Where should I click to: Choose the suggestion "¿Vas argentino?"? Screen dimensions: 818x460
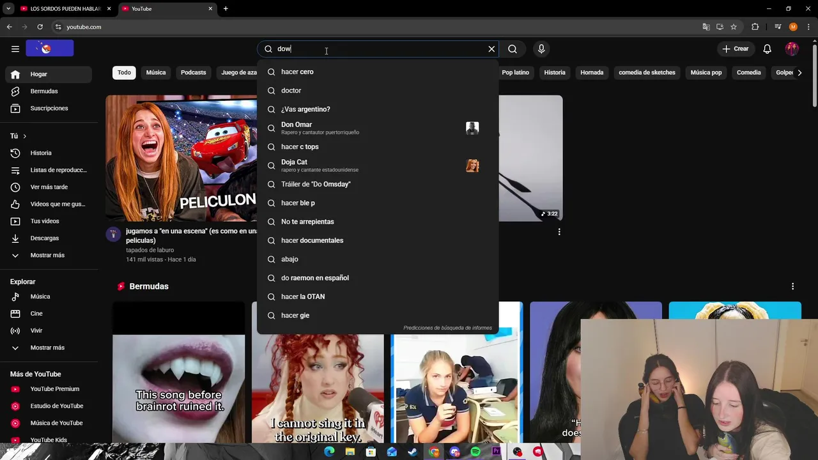pos(378,109)
